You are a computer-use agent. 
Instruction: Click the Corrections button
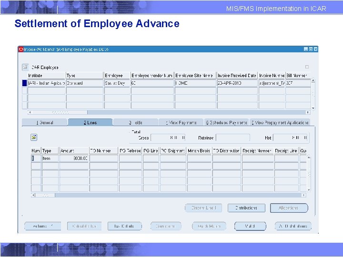[x=166, y=226]
